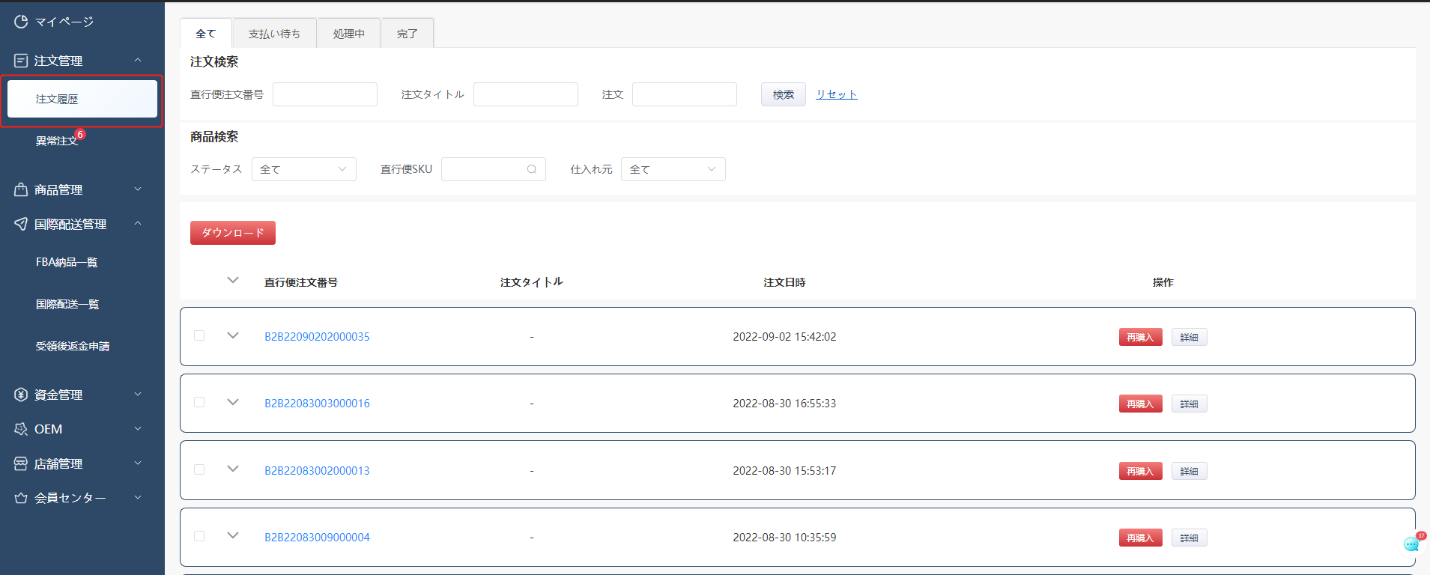Check the box for order B2B22090202000035
The height and width of the screenshot is (575, 1430).
pos(199,335)
